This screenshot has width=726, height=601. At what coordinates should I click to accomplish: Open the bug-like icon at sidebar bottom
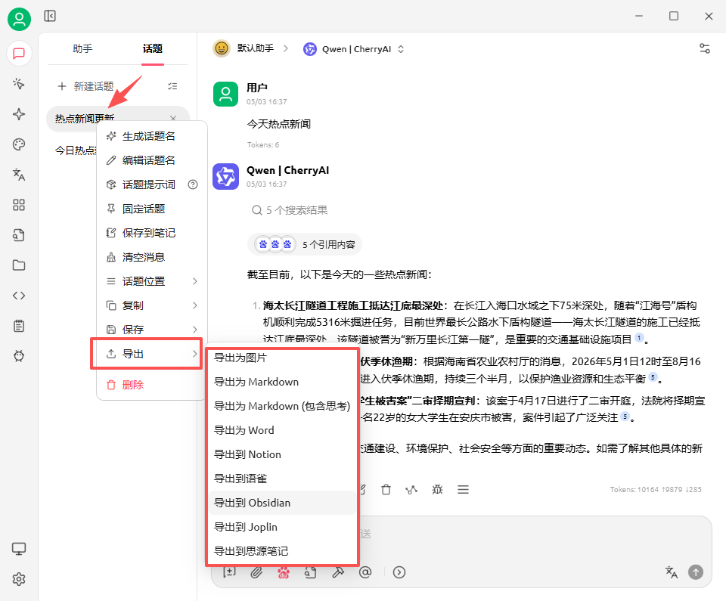pos(19,356)
